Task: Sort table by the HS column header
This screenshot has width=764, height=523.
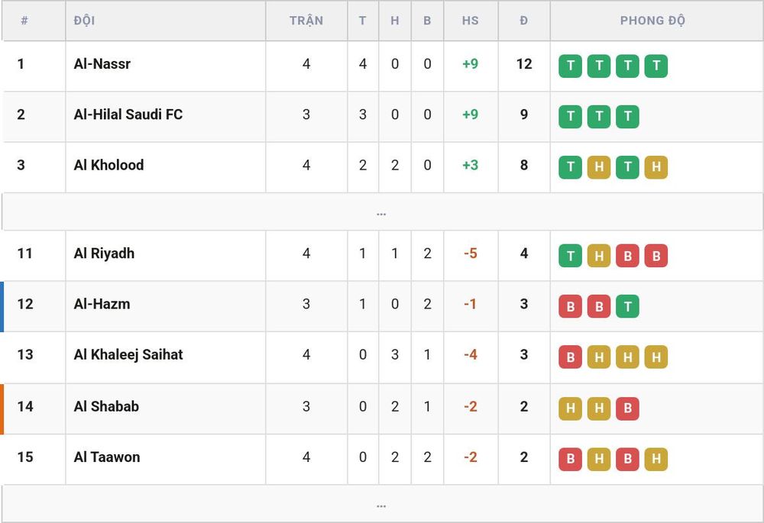Action: point(470,21)
